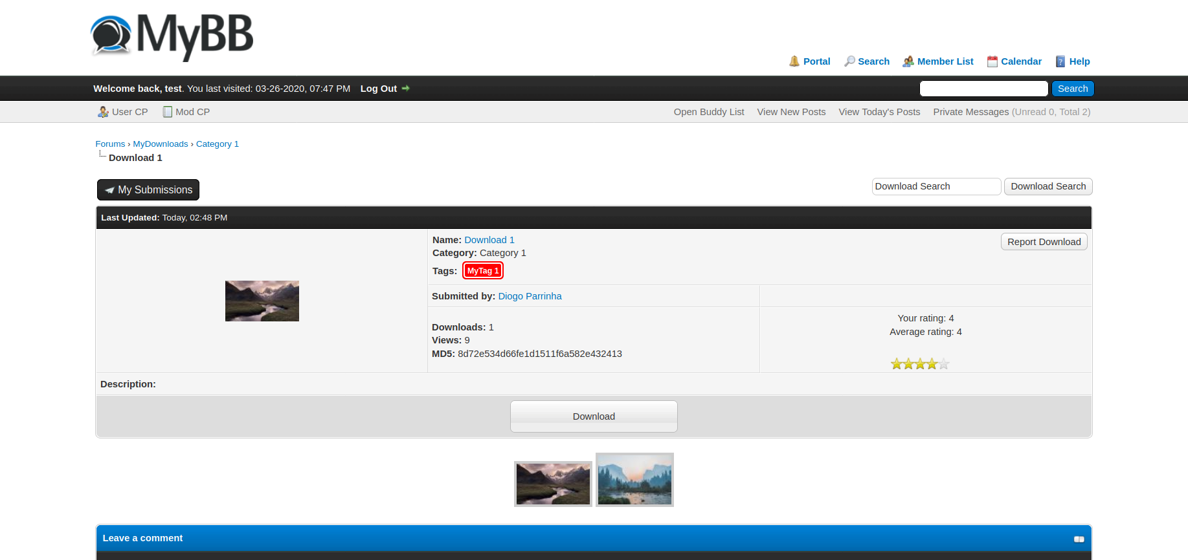The width and height of the screenshot is (1188, 560).
Task: Open Diogo Parrinha's profile link
Action: [530, 296]
